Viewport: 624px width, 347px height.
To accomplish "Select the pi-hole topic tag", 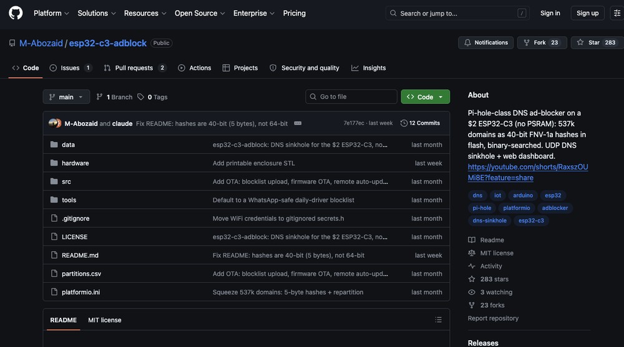I will [482, 208].
